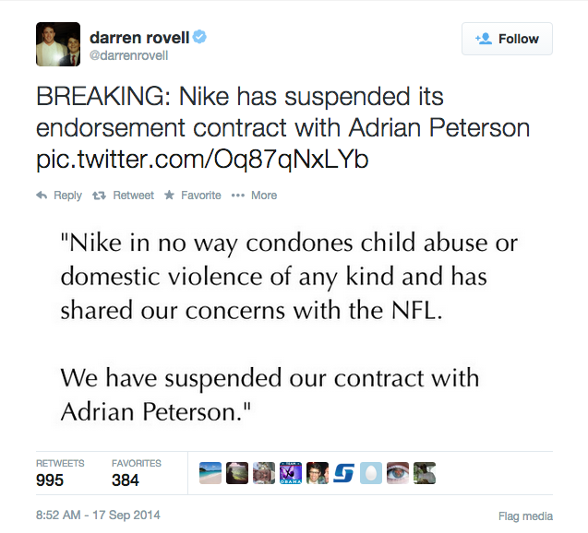Open the @darrenrovell handle link

click(x=128, y=57)
